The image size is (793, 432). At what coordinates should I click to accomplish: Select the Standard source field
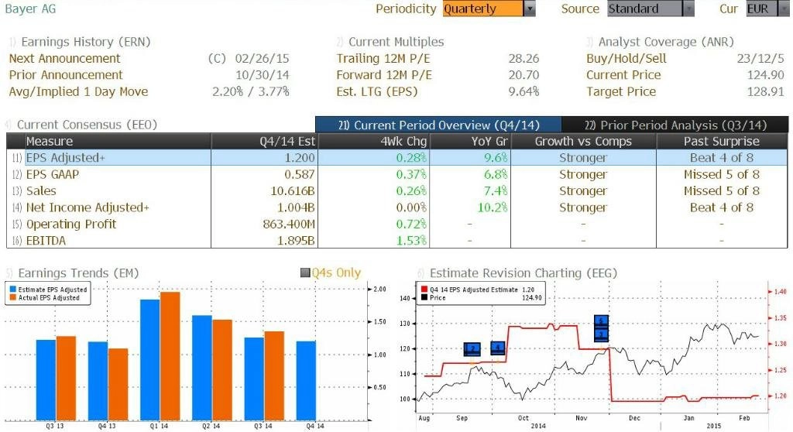(x=645, y=9)
